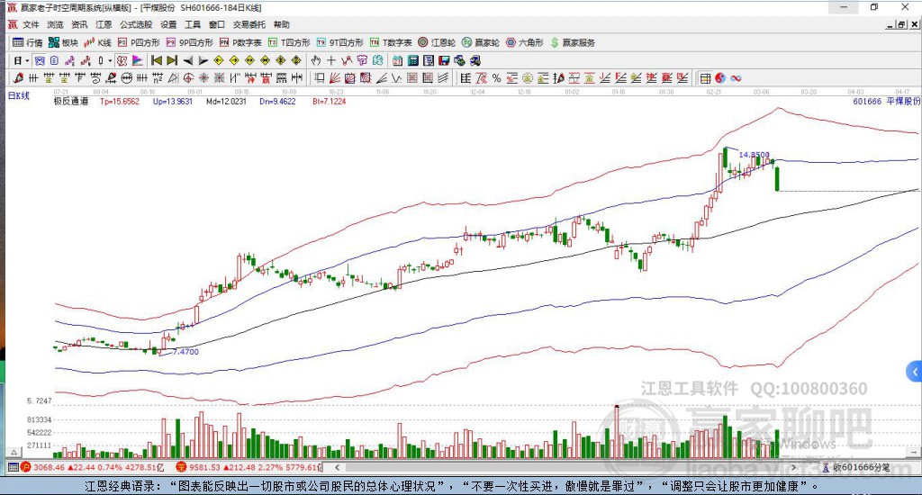Screen dimensions: 922x495
Task: Click the 极反通道 indicator name
Action: pyautogui.click(x=71, y=101)
